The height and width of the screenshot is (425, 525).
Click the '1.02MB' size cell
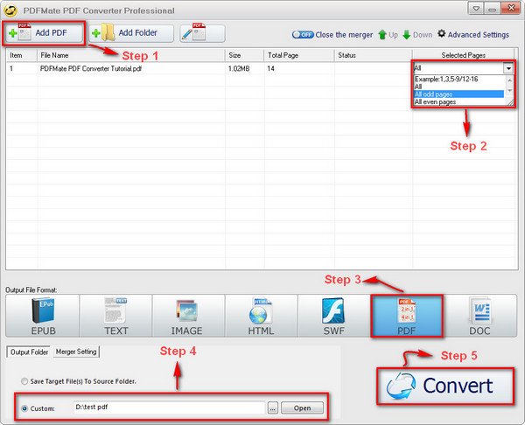239,68
